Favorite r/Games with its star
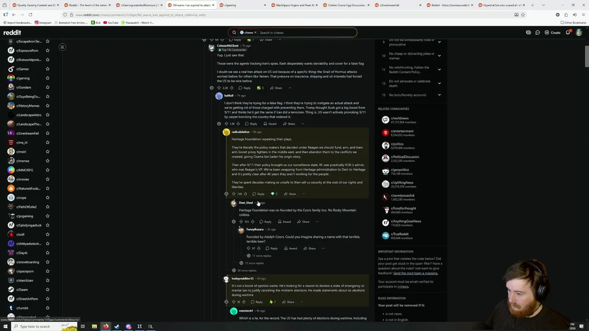This screenshot has width=589, height=331. pos(47,69)
